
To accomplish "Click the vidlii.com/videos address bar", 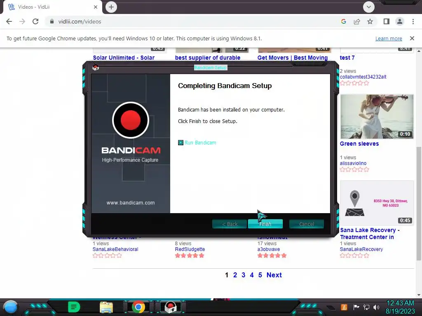I will pyautogui.click(x=80, y=21).
